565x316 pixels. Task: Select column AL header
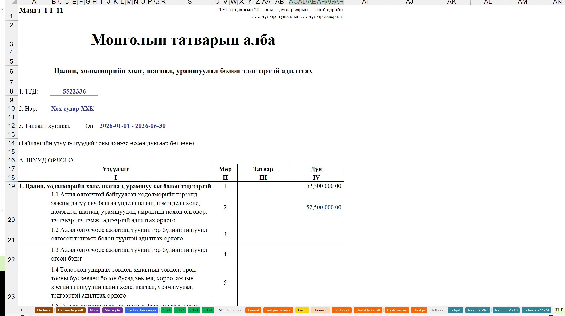click(488, 2)
